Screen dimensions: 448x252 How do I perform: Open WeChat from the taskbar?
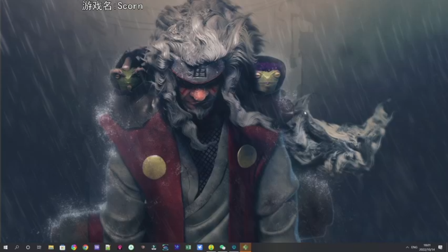(x=222, y=248)
